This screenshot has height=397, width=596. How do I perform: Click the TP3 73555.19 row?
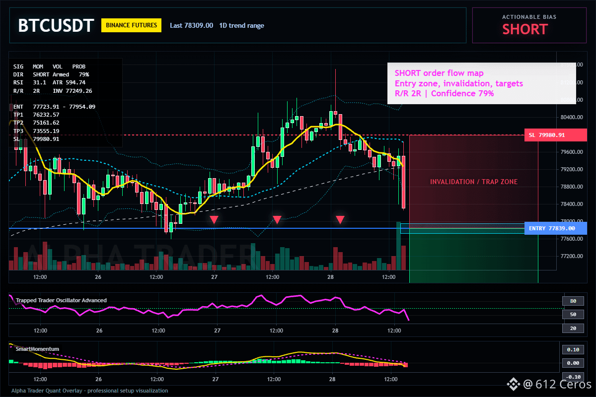click(36, 131)
